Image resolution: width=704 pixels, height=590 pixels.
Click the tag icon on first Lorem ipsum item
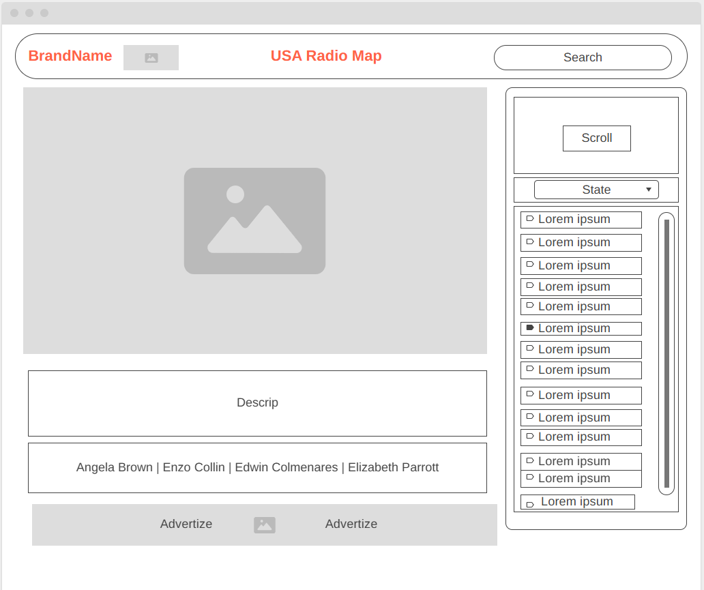point(530,219)
